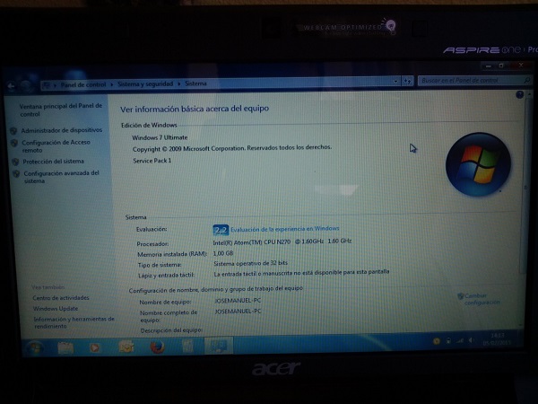Select first 'JOSEMANUEL-PC' computer name value

(x=238, y=301)
